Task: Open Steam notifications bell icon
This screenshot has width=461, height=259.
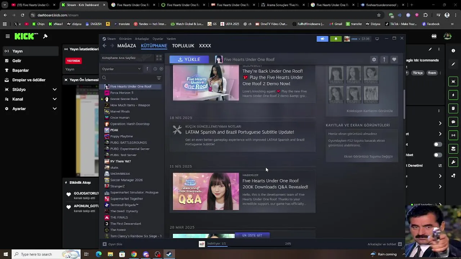Action: [x=336, y=39]
